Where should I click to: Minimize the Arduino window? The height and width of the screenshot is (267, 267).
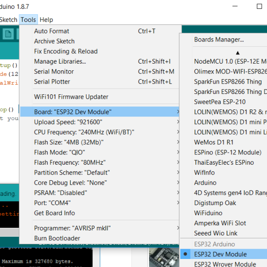coord(235,6)
